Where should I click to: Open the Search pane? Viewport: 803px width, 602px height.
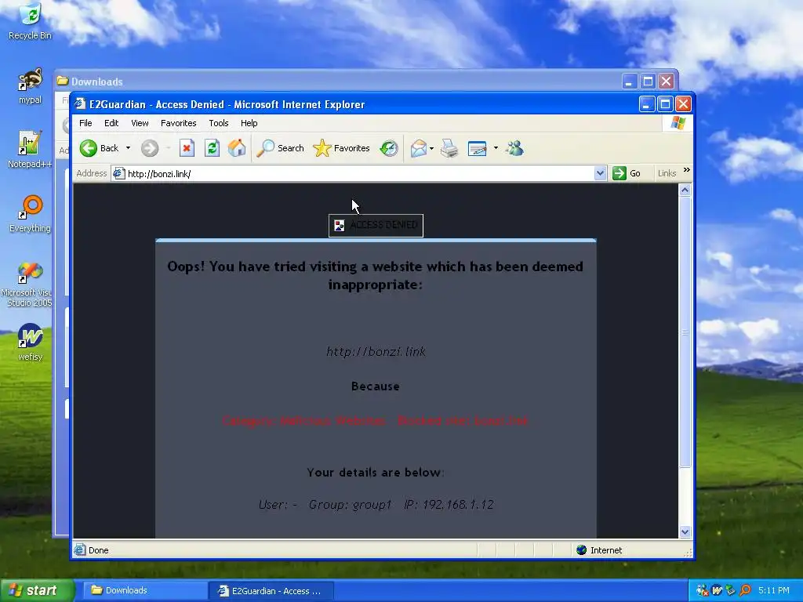pyautogui.click(x=280, y=148)
